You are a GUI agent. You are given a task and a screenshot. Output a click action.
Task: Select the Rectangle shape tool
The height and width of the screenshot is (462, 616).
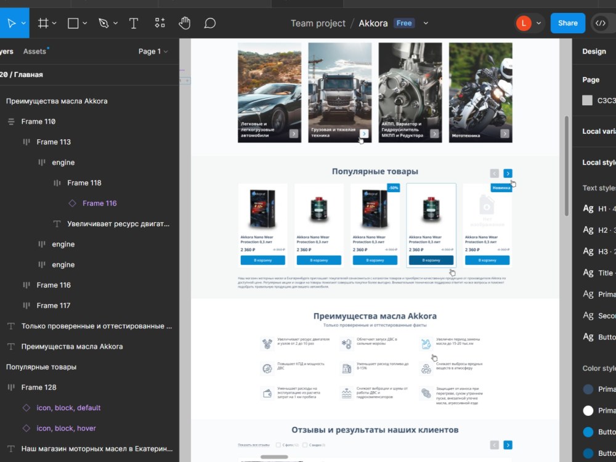coord(73,23)
